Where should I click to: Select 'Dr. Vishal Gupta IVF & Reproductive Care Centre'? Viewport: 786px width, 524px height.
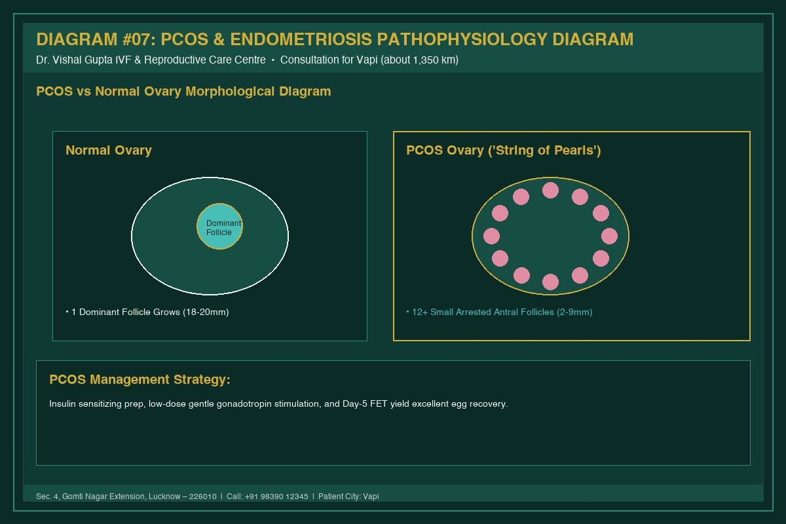[x=151, y=60]
